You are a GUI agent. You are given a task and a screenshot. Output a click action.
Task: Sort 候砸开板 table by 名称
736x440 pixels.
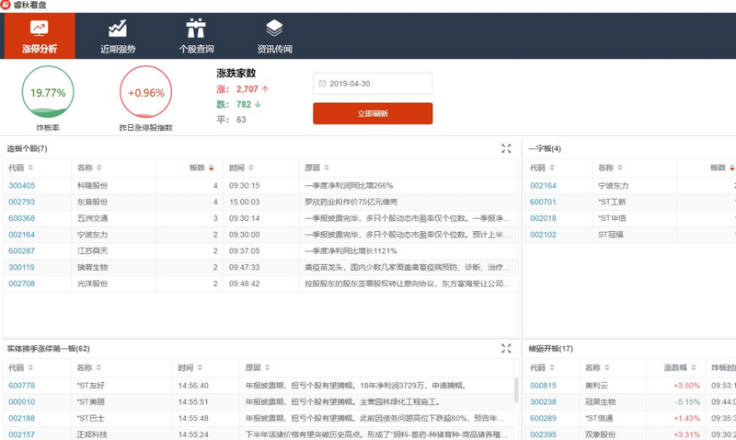607,367
